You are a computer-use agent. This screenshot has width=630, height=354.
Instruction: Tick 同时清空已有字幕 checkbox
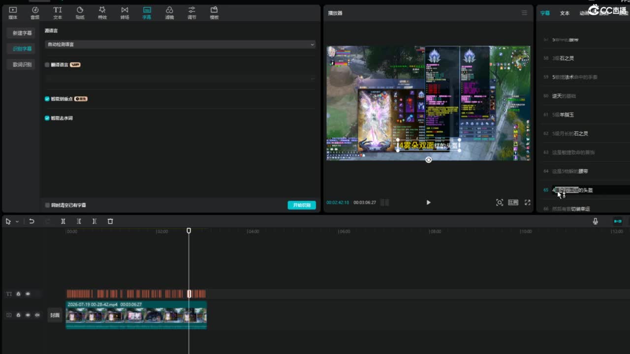pos(47,205)
